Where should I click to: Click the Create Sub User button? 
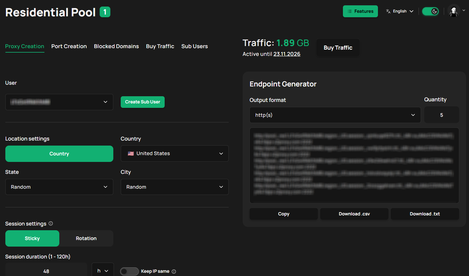pyautogui.click(x=143, y=102)
